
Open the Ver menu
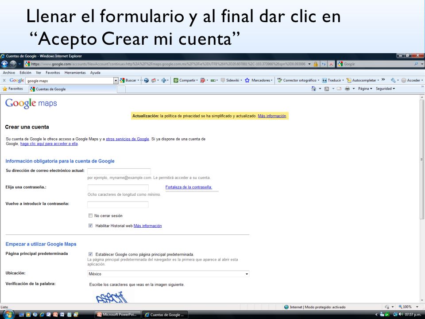coord(39,73)
